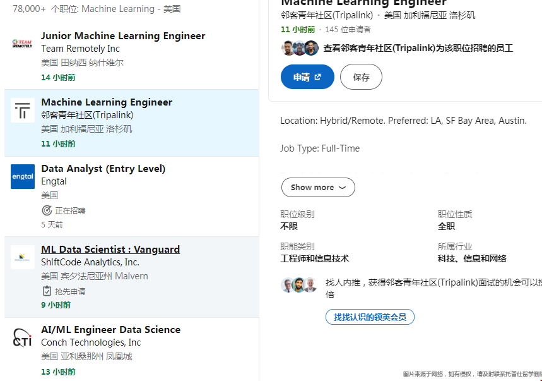Click 找找认识的领英会员 button
The height and width of the screenshot is (381, 542).
pos(370,317)
